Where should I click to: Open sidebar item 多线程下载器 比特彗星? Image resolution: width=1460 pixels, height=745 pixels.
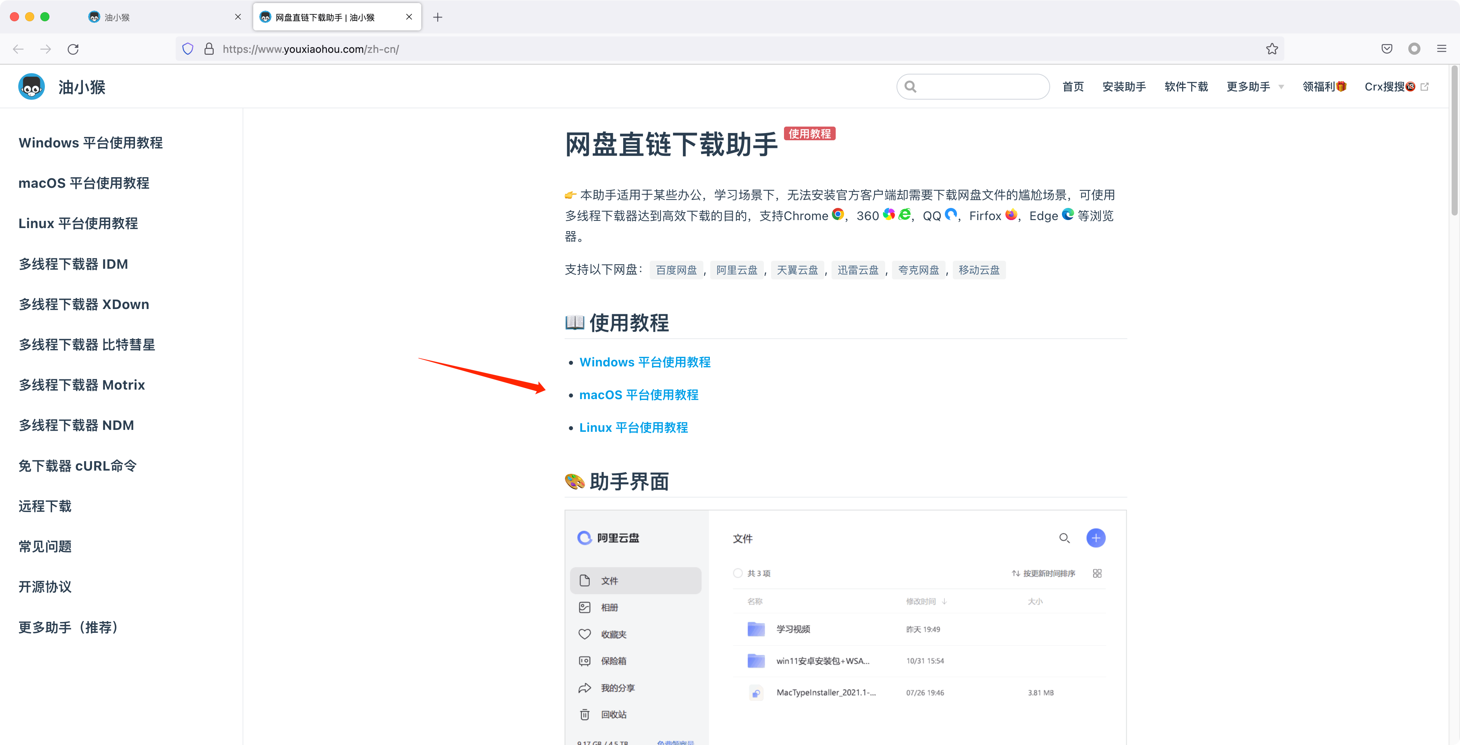(x=87, y=344)
